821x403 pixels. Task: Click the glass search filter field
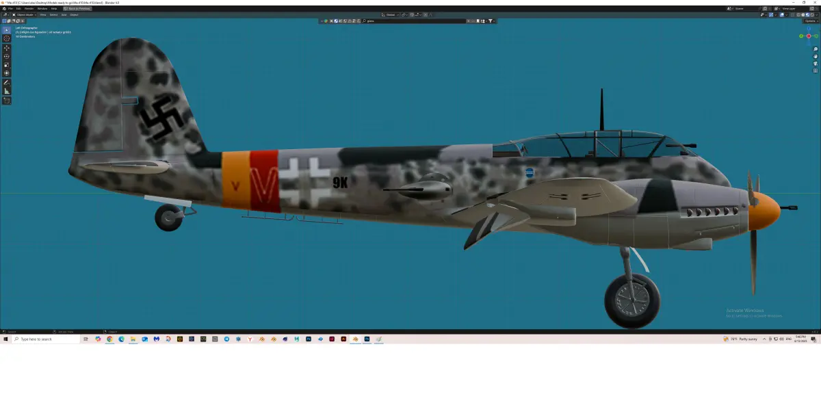click(414, 21)
